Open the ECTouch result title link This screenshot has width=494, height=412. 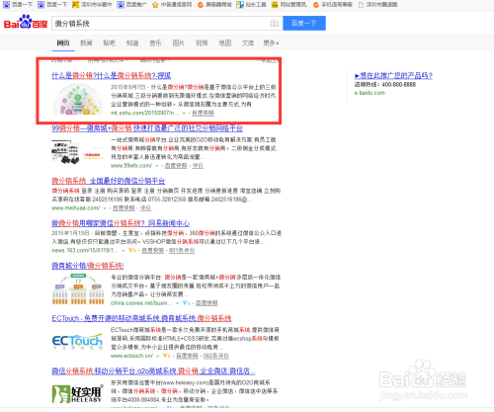[141, 318]
